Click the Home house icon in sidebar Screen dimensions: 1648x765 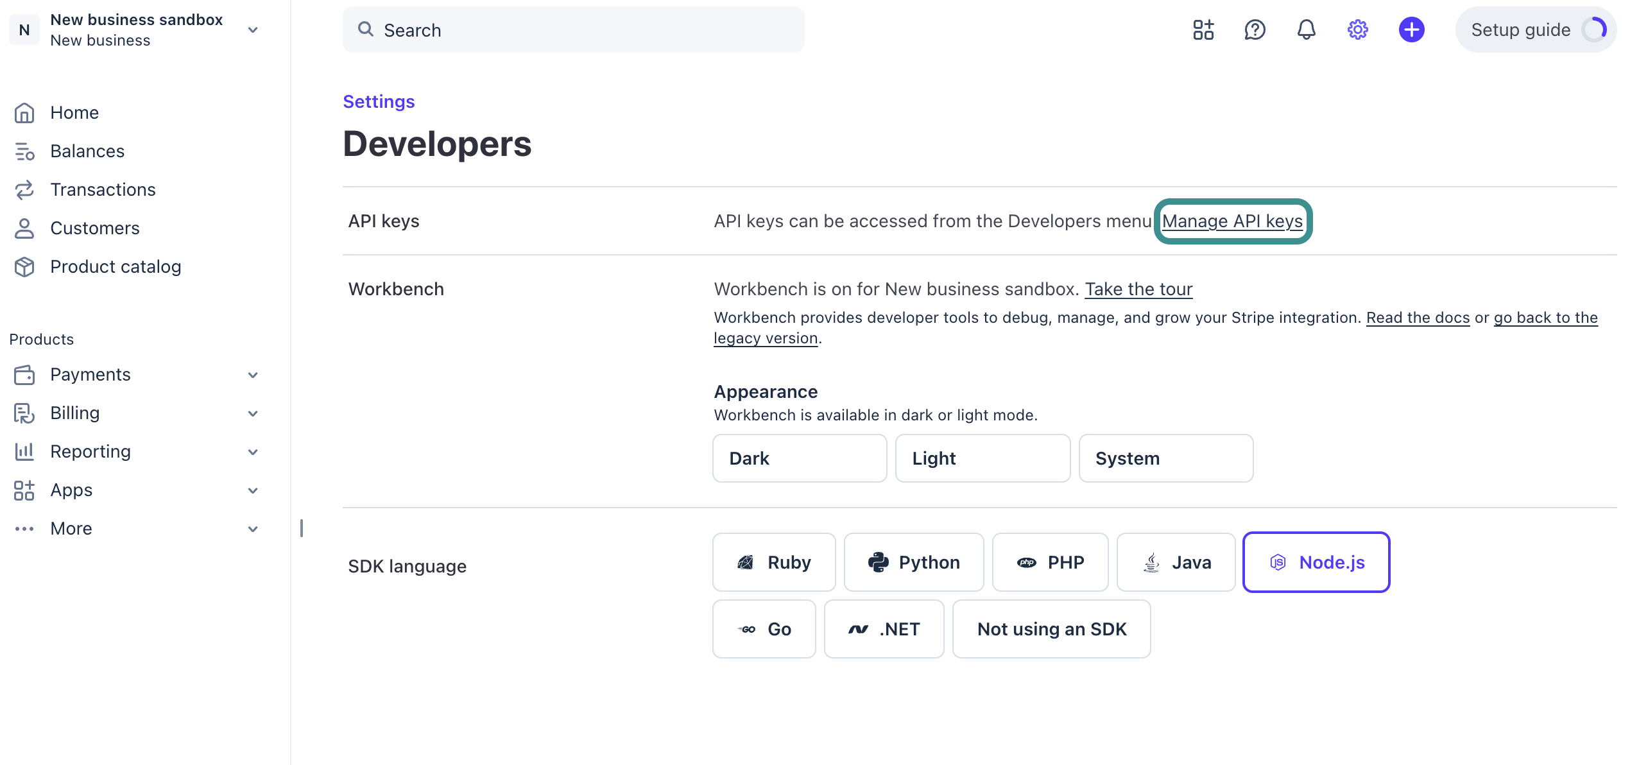(x=24, y=113)
